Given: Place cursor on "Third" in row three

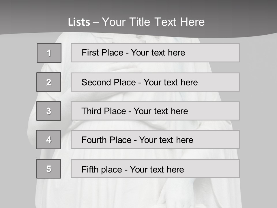Looking at the screenshot, I should 92,111.
